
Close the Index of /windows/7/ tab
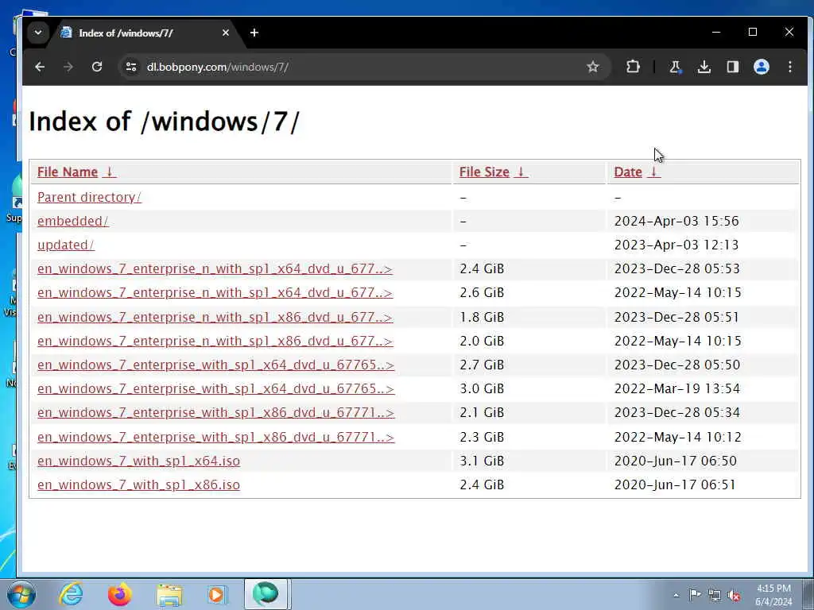coord(225,33)
